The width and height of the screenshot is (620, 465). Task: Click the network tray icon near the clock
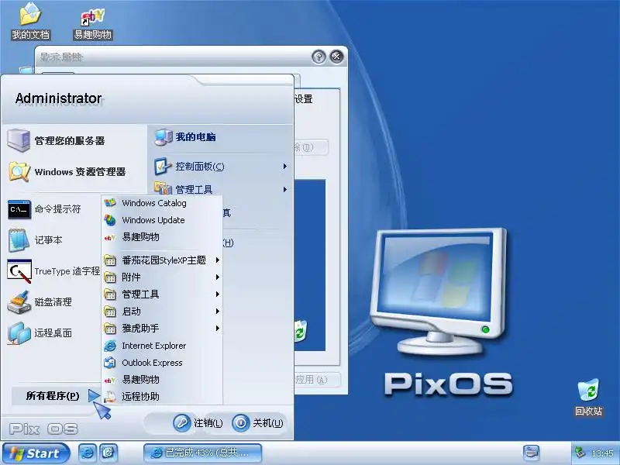[x=580, y=452]
